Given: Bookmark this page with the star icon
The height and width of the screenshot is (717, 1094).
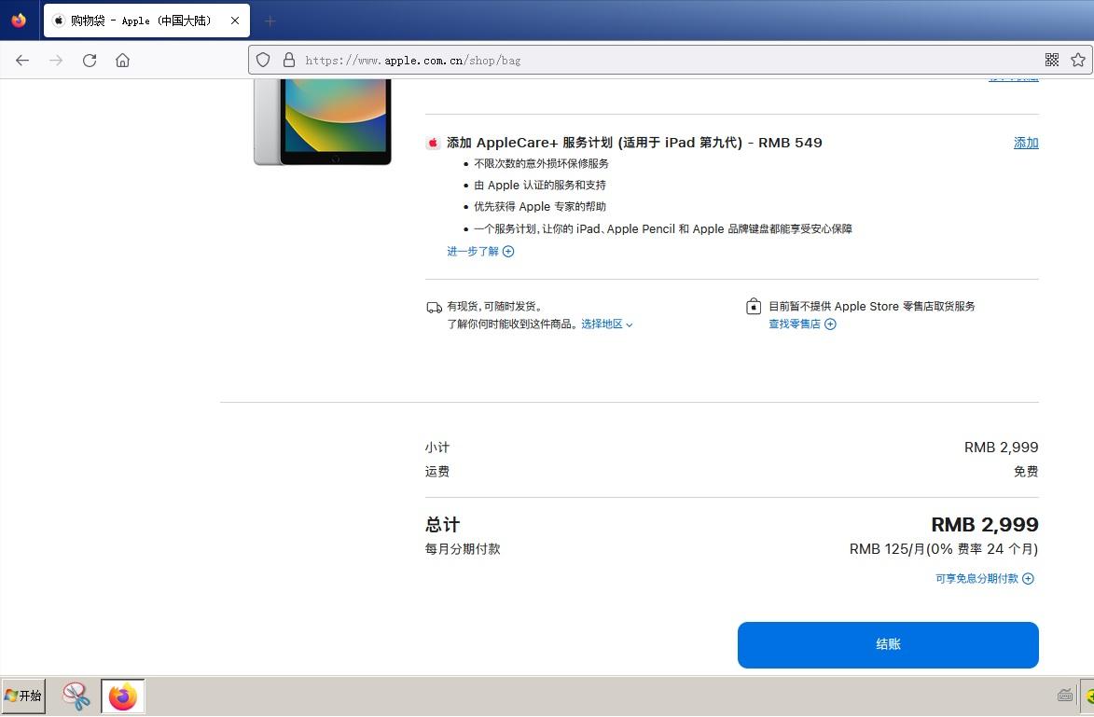Looking at the screenshot, I should click(x=1078, y=60).
